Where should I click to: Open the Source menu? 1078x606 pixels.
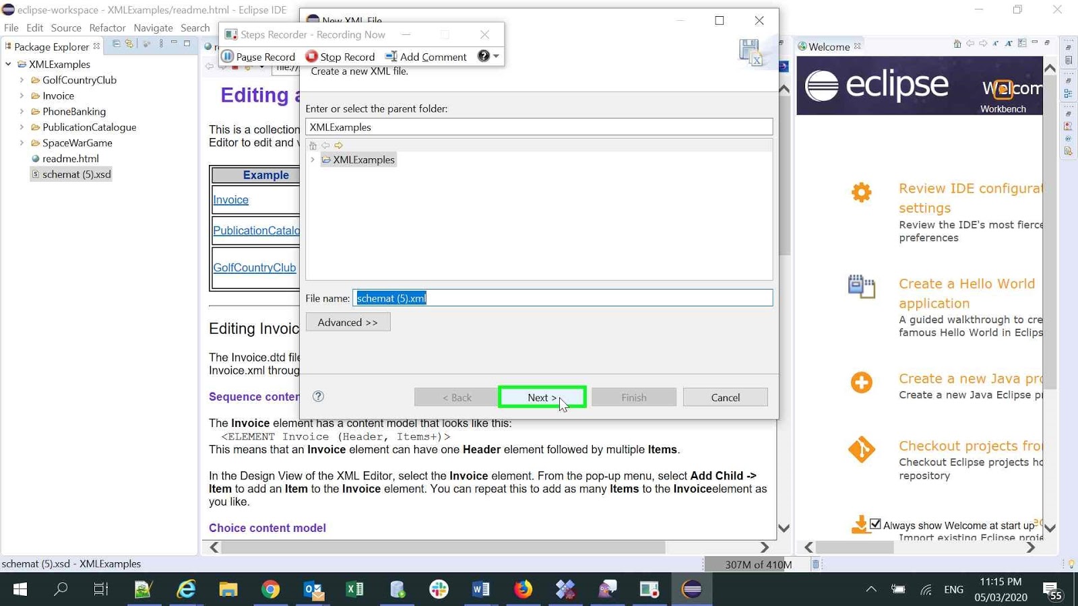pos(65,28)
